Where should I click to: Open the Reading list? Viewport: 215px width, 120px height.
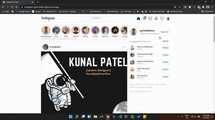click(207, 11)
